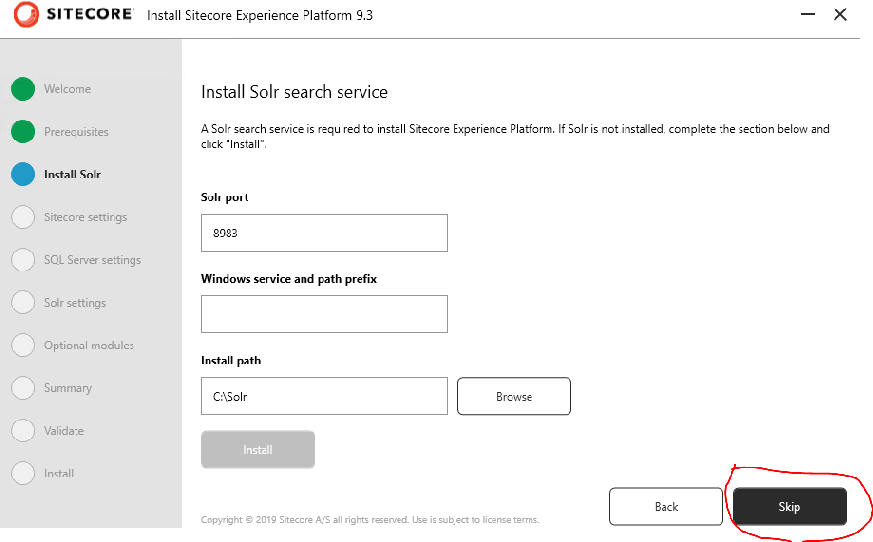The height and width of the screenshot is (542, 873).
Task: Select the Install Solr step label
Action: point(73,175)
